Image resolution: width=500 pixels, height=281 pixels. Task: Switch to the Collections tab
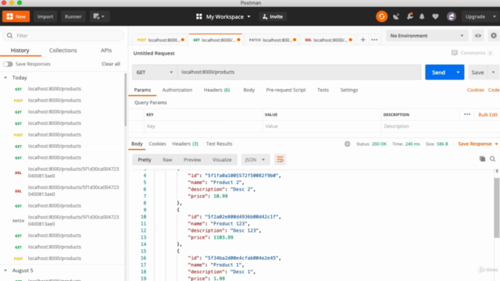coord(63,50)
